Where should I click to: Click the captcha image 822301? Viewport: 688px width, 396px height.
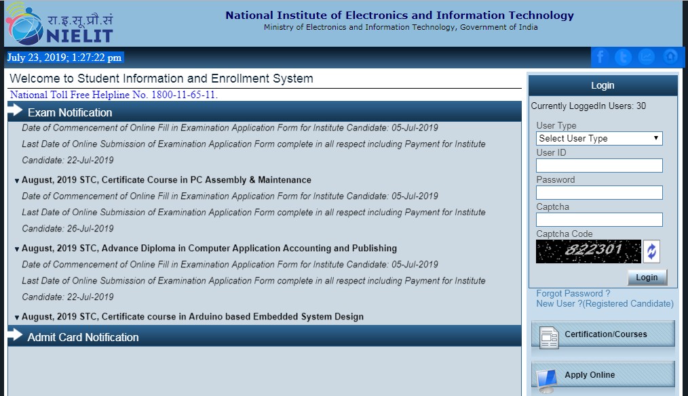[x=588, y=251]
